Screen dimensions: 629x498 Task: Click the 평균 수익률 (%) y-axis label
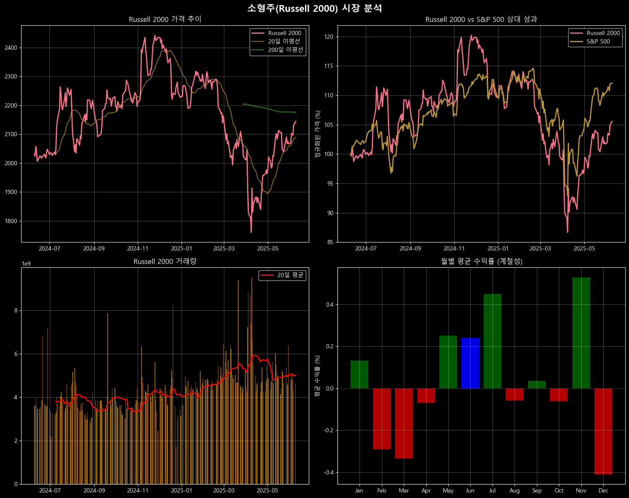pyautogui.click(x=318, y=376)
